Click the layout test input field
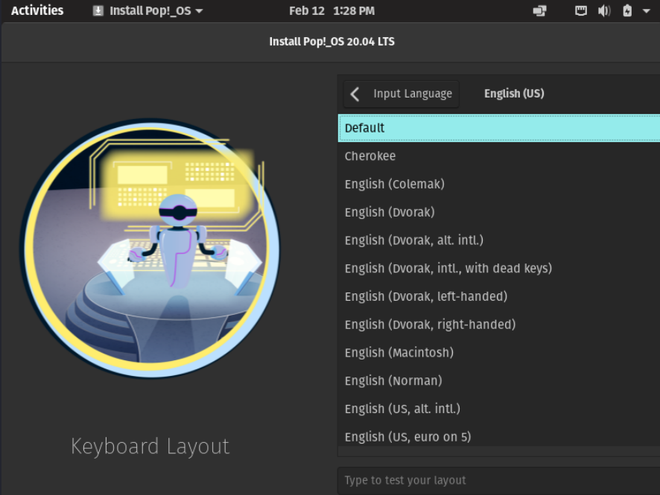 pyautogui.click(x=499, y=480)
